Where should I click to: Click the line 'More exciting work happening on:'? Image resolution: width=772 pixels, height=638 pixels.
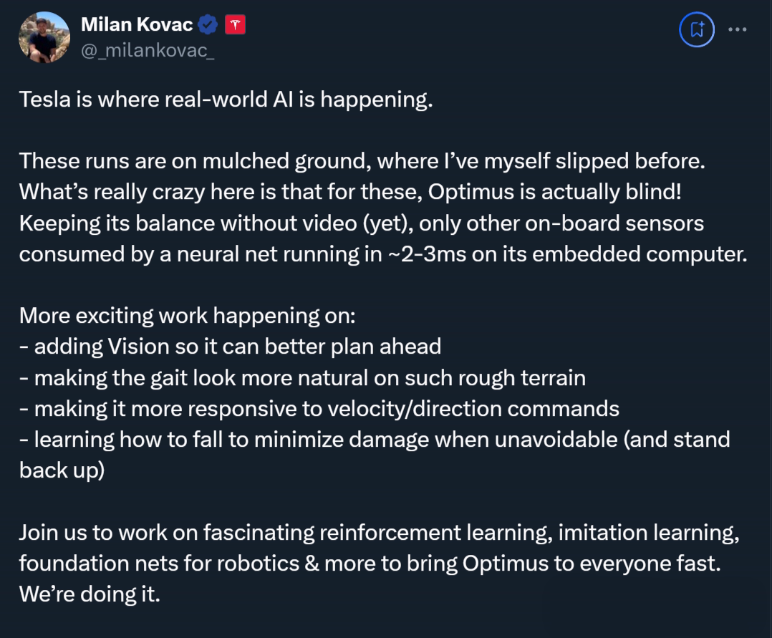[187, 315]
